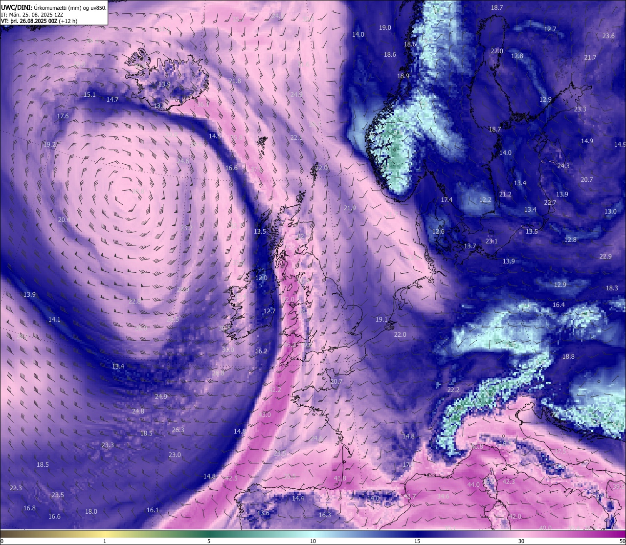The width and height of the screenshot is (626, 545).
Task: Click the map value "34.6"
Action: 443,497
